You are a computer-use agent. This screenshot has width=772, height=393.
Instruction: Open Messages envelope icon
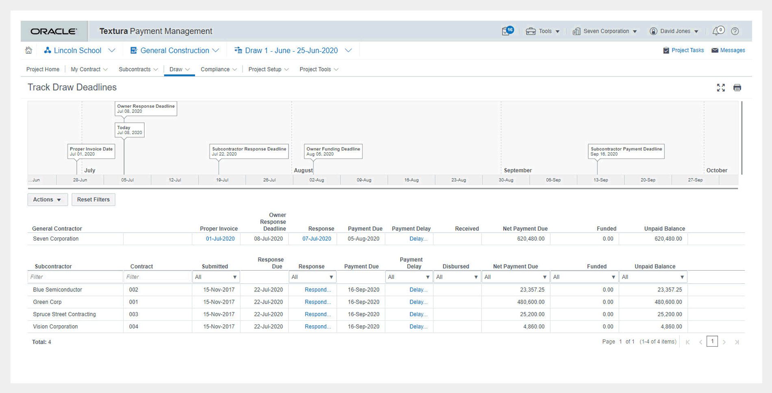click(x=715, y=50)
